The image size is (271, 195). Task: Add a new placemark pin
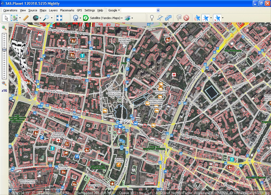coord(152,18)
